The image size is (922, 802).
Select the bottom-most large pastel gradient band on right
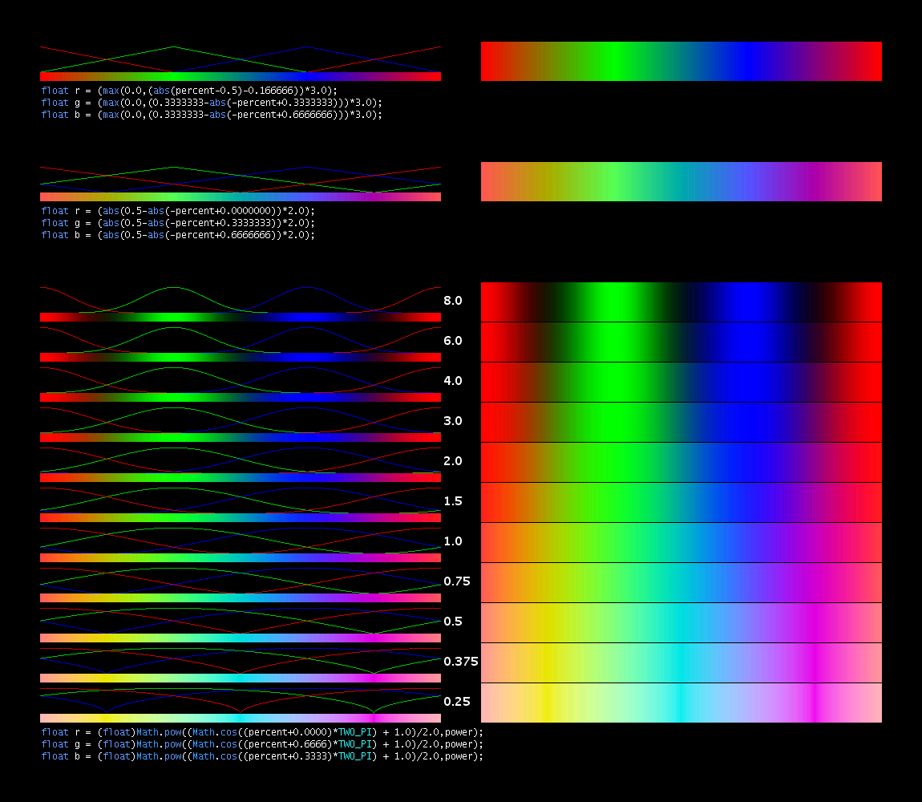click(x=681, y=703)
